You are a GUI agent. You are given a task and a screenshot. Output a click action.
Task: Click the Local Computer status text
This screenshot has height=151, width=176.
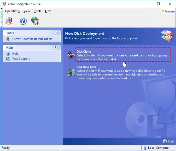coord(159,148)
